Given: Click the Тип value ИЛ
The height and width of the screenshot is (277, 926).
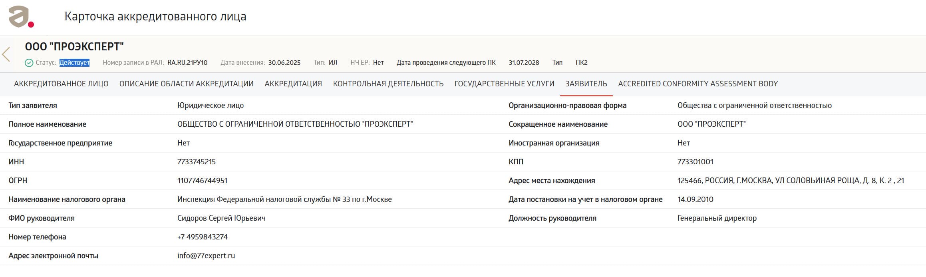Looking at the screenshot, I should (x=333, y=63).
